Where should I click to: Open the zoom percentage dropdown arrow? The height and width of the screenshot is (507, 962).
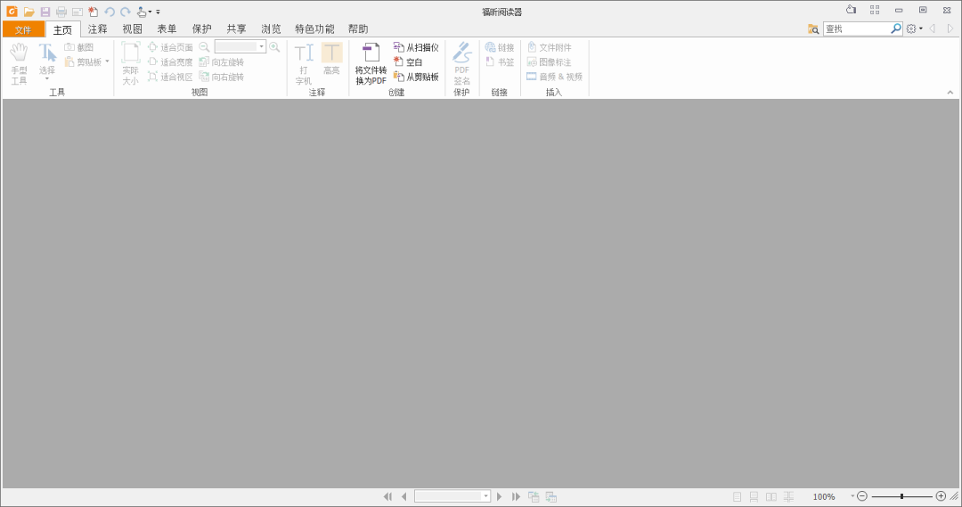click(x=852, y=496)
